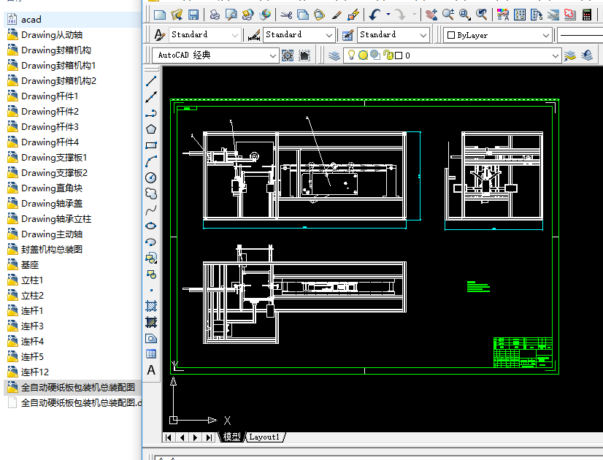The image size is (603, 460).
Task: Click the Save icon in toolbar
Action: 193,14
